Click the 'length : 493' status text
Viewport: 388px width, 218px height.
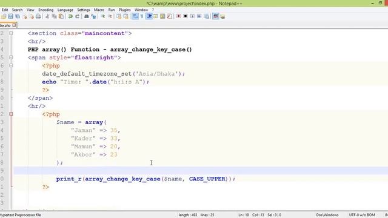tap(188, 215)
